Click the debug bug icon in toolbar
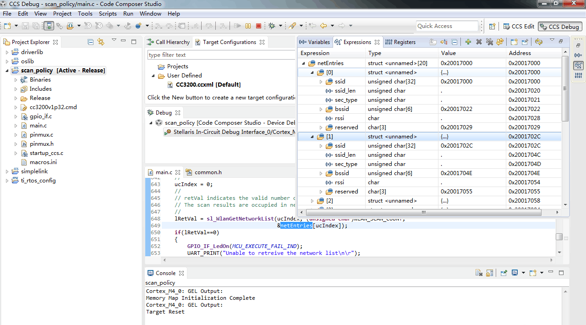 click(x=272, y=26)
